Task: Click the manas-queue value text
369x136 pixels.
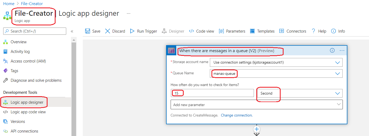Action: 225,73
